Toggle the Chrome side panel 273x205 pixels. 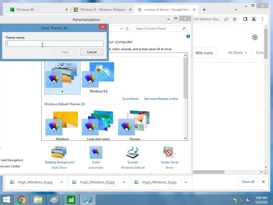(x=245, y=19)
